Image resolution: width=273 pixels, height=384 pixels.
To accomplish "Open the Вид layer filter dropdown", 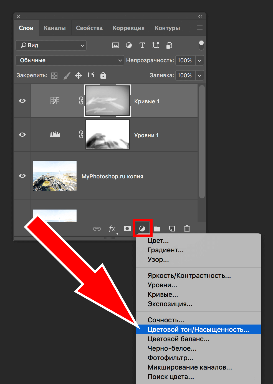I will (x=51, y=45).
